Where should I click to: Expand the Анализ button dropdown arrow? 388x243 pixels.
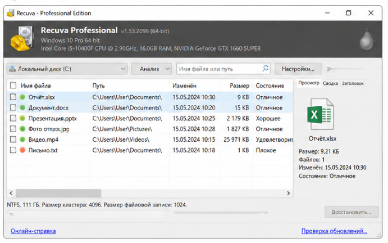pos(167,69)
